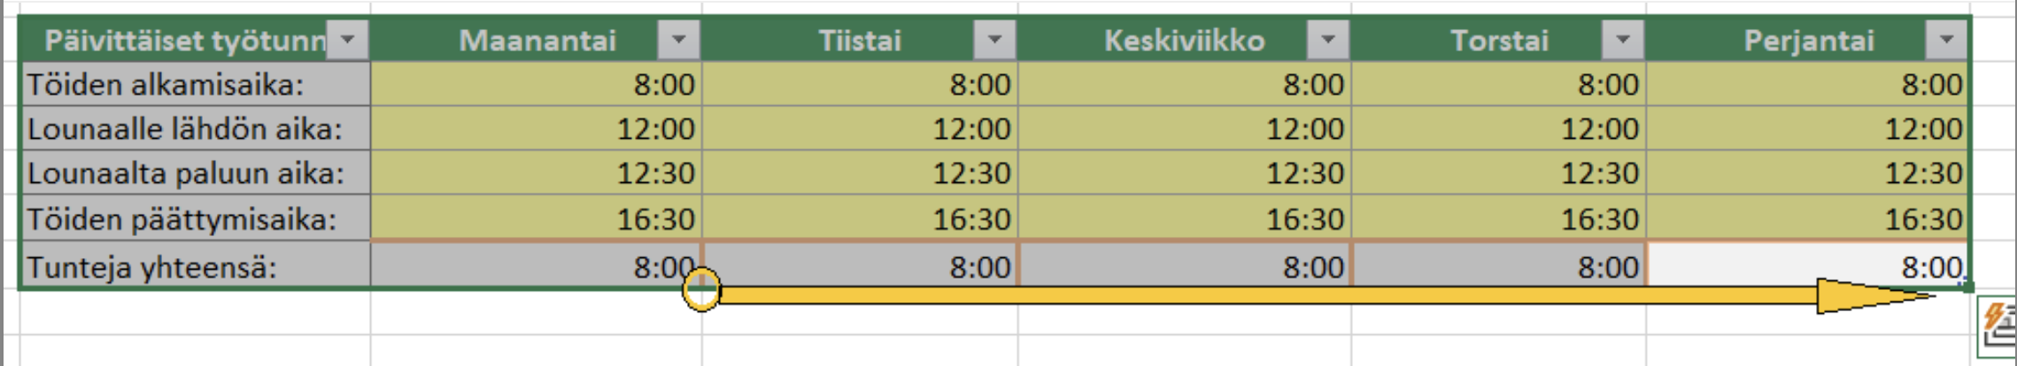Select Maanantai start time 8:00 cell

click(x=536, y=85)
